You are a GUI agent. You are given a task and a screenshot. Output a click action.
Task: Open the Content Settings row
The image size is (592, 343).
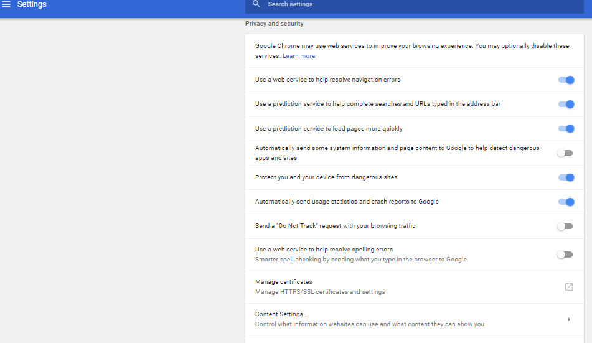coord(414,319)
